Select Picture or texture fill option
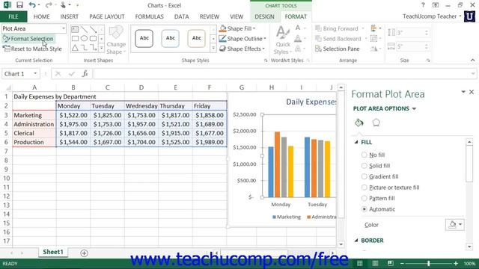 [364, 188]
